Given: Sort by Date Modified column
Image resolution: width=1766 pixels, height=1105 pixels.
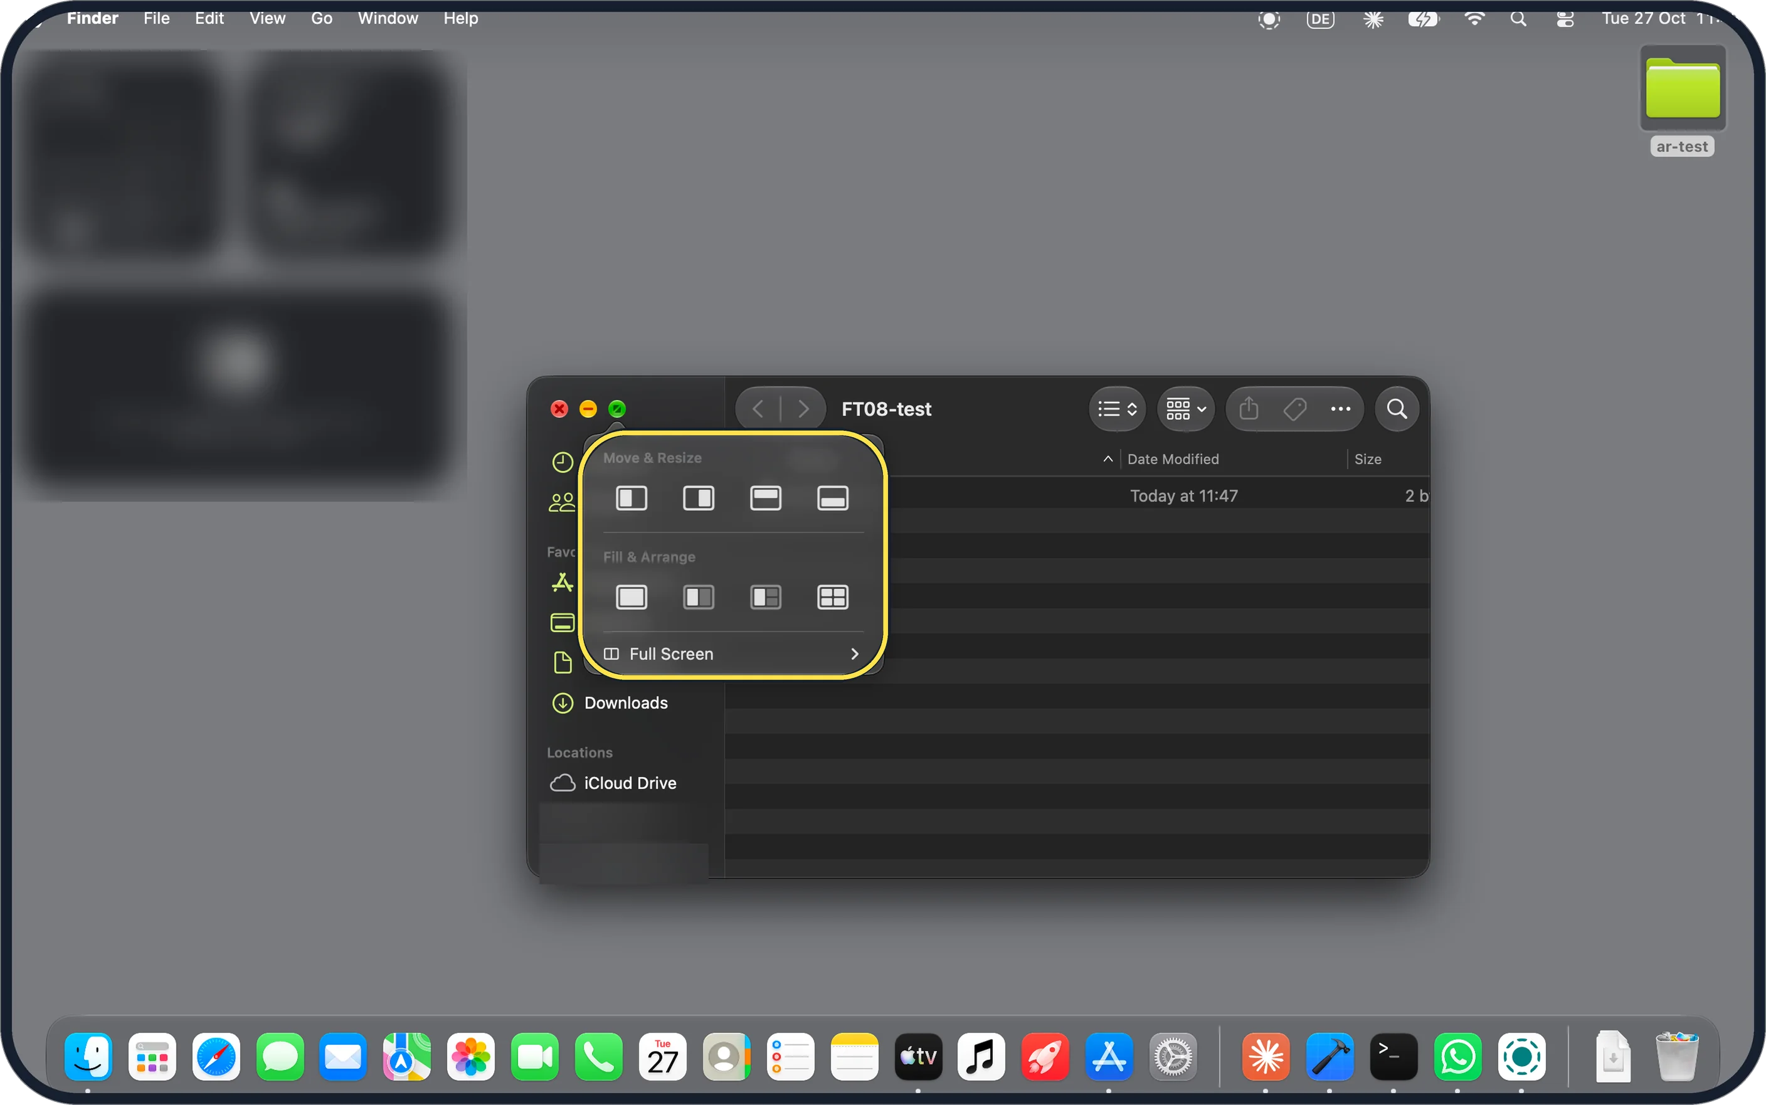Looking at the screenshot, I should pos(1173,459).
